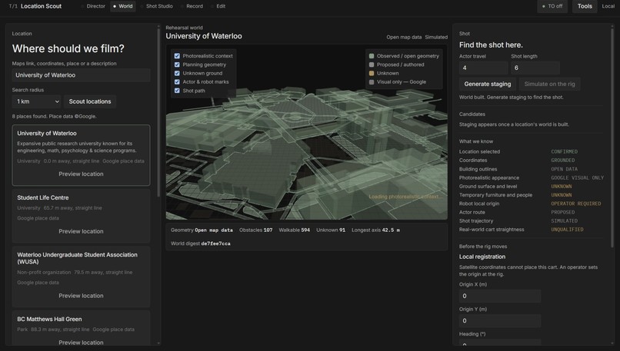
Task: Click the Proposed / authored legend swatch
Action: pos(372,65)
